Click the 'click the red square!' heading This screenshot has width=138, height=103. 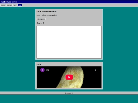(x=47, y=11)
